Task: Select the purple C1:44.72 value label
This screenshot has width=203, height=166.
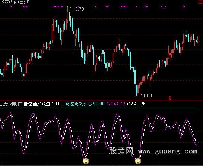Action: tap(116, 104)
